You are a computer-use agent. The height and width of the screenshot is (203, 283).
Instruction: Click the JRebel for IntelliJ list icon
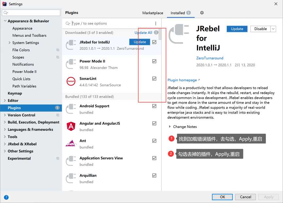pos(71,45)
